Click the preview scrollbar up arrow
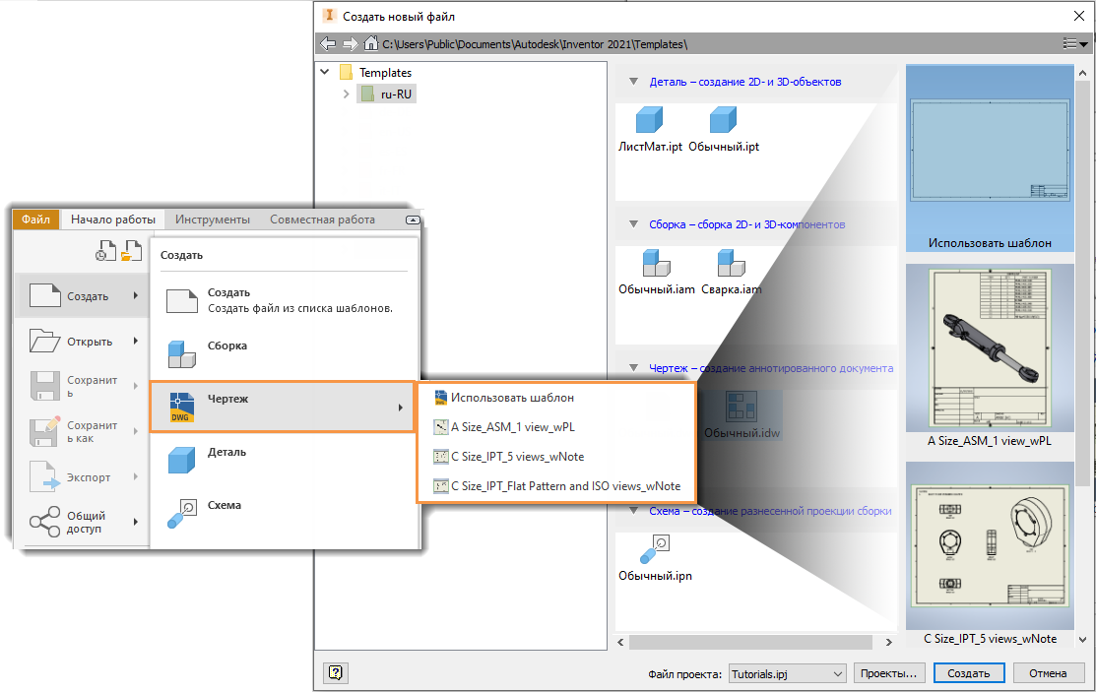 (x=1082, y=73)
